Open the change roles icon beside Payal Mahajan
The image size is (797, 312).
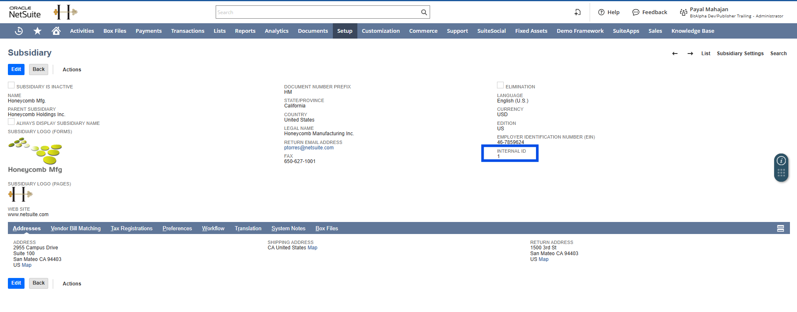pos(684,12)
